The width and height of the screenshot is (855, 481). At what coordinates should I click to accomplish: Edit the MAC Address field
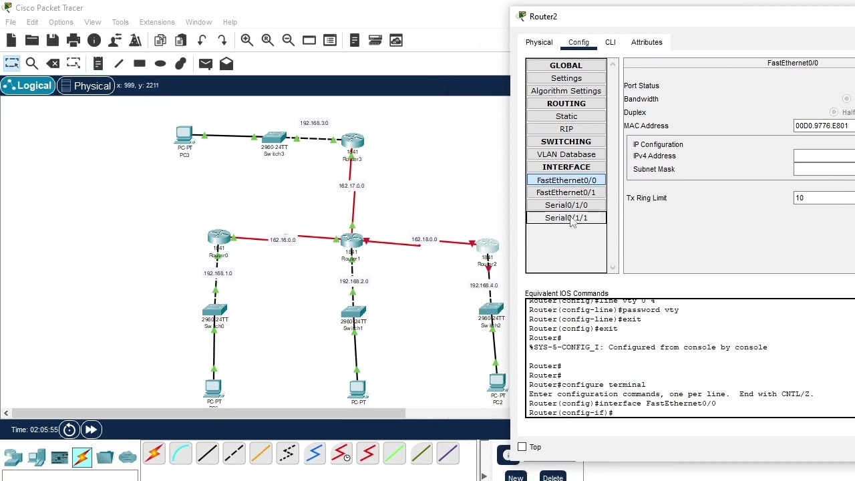(824, 126)
